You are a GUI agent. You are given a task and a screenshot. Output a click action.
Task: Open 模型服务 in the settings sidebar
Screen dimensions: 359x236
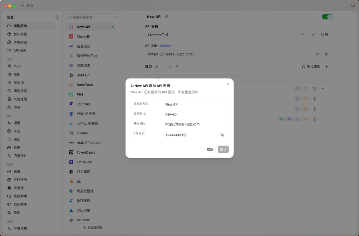31,26
